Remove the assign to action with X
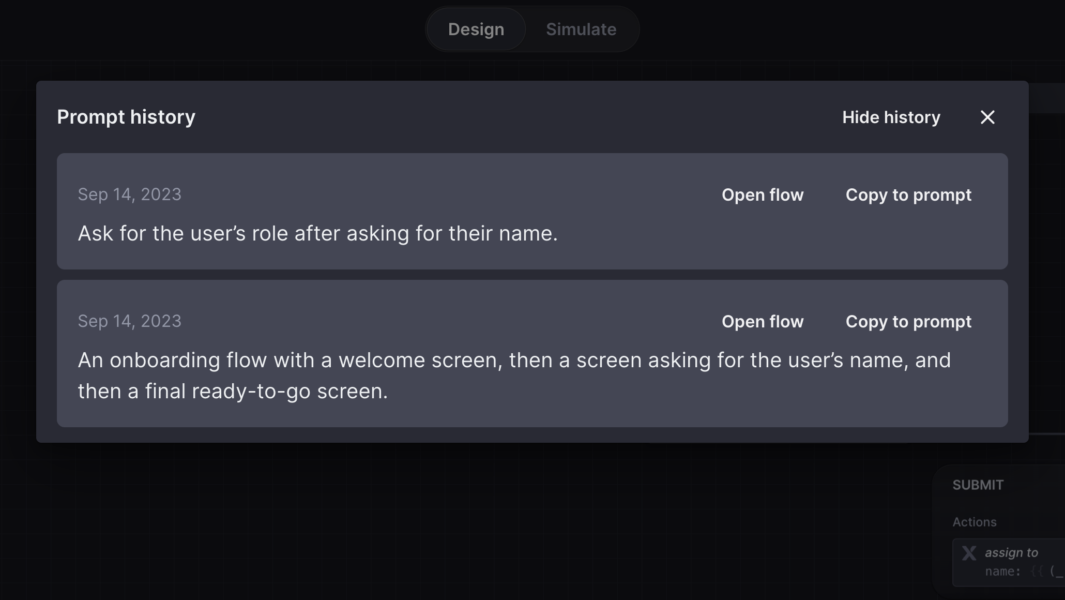 tap(969, 552)
